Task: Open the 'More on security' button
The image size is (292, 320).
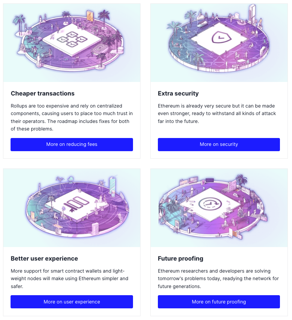Action: pyautogui.click(x=219, y=144)
